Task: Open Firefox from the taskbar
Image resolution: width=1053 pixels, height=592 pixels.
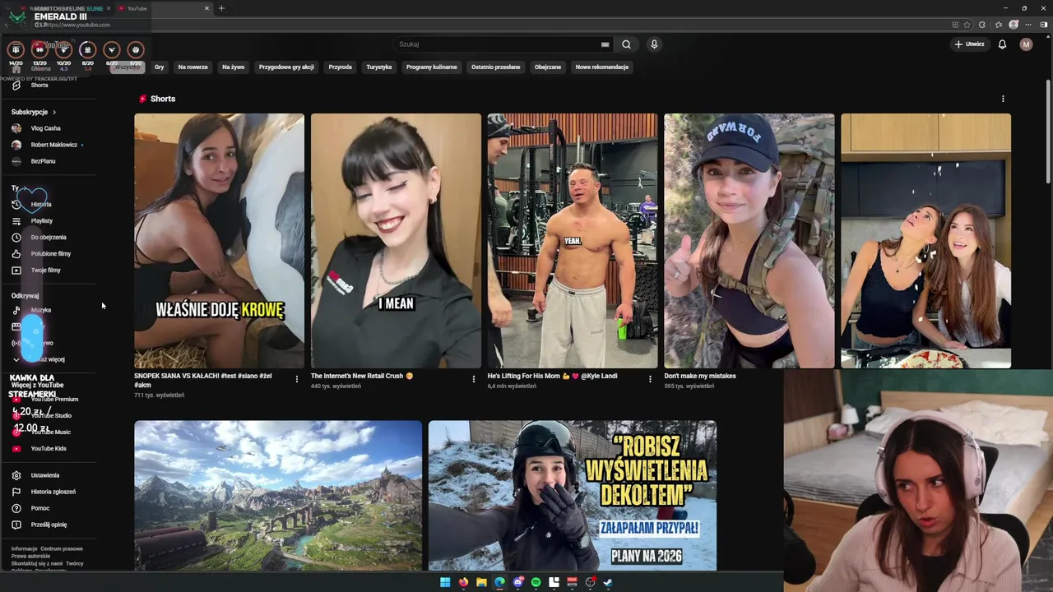Action: [463, 582]
